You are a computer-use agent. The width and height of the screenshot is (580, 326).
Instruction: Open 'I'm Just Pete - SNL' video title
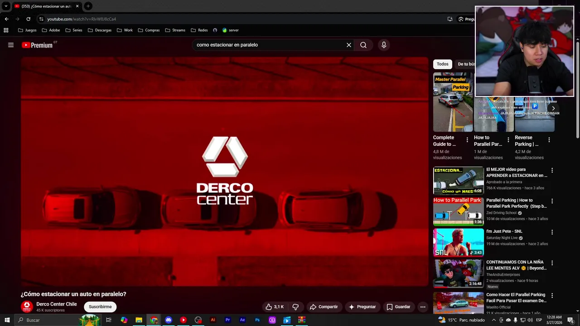(x=504, y=231)
